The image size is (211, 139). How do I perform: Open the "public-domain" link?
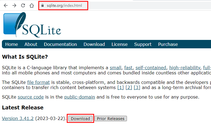pyautogui.click(x=80, y=97)
